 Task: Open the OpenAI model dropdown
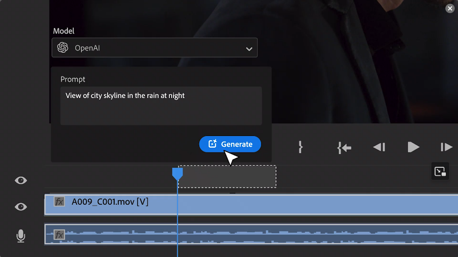tap(154, 48)
